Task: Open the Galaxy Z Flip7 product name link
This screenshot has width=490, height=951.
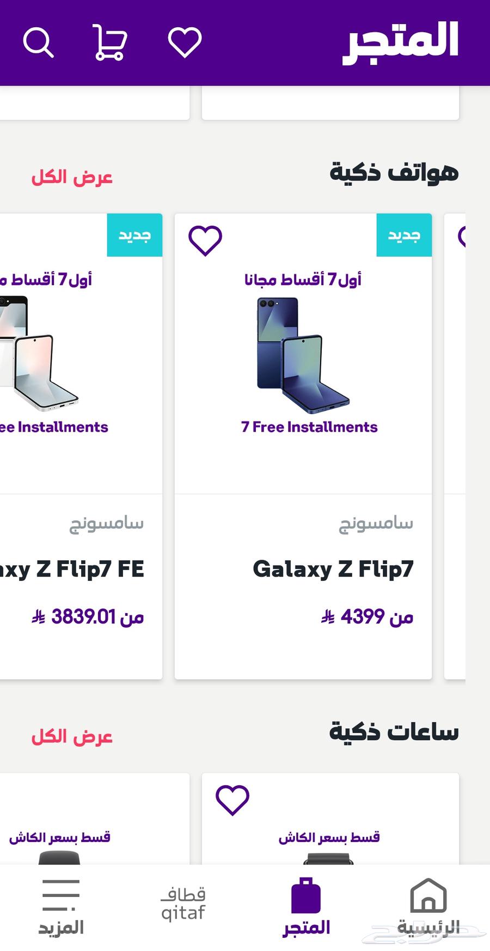Action: pos(335,567)
